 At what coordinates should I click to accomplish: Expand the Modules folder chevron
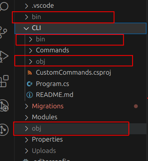click(26, 118)
